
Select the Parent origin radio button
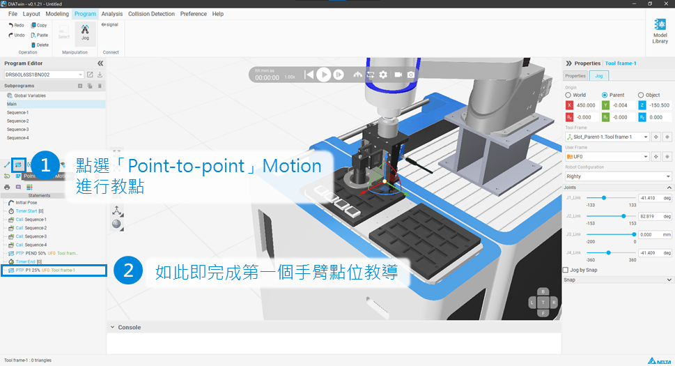605,95
